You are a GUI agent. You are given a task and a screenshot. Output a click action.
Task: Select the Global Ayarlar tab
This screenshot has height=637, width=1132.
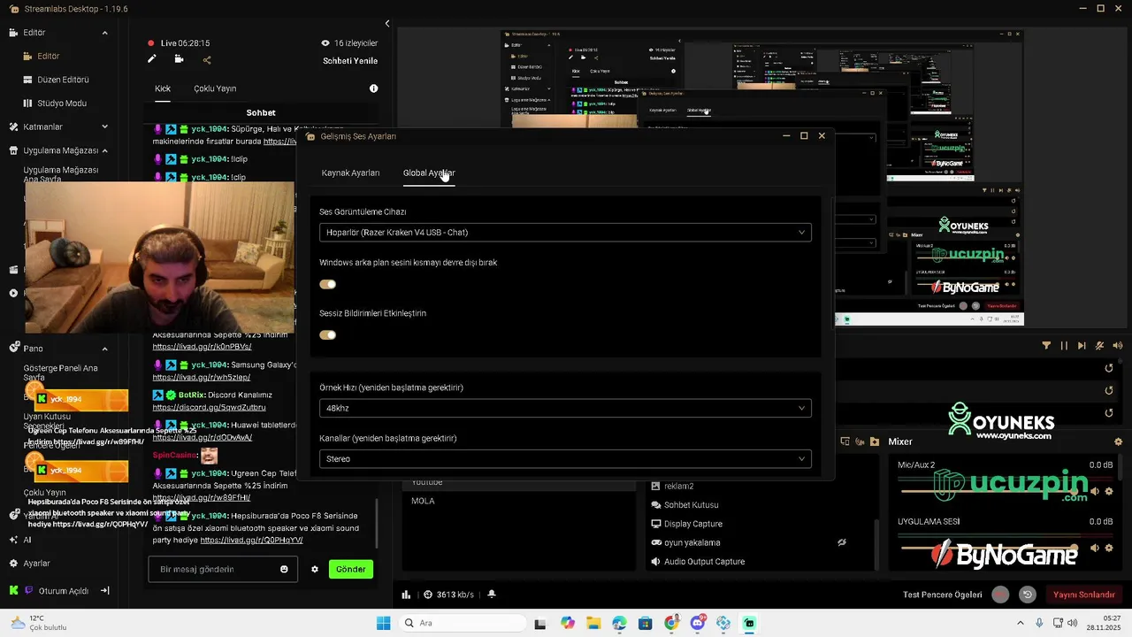[x=429, y=173]
